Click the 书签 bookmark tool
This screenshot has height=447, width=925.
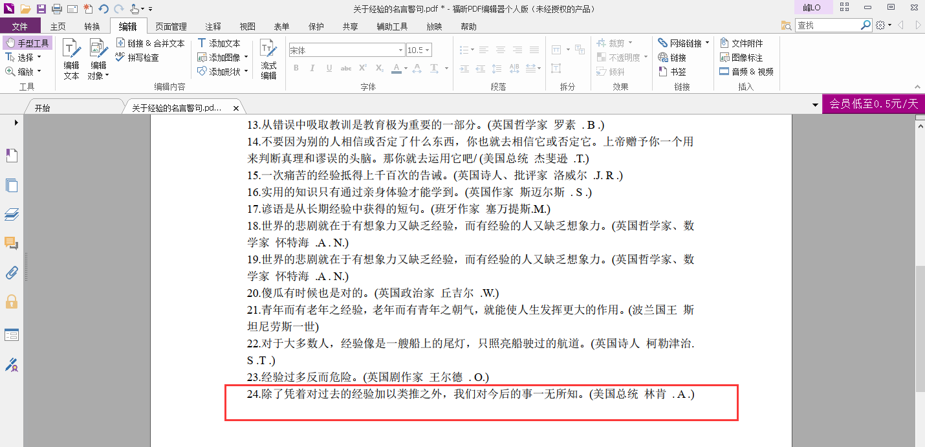tap(672, 72)
